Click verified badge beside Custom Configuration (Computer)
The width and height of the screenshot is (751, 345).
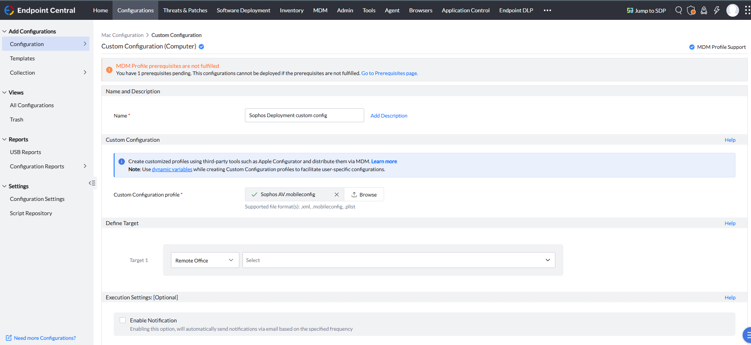pos(202,46)
